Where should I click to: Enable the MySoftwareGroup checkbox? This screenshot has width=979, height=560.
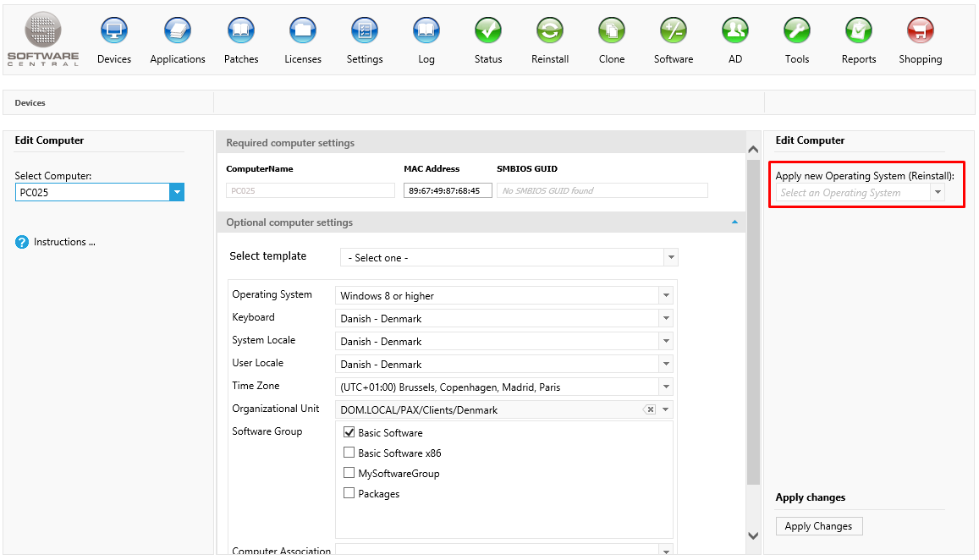[349, 473]
